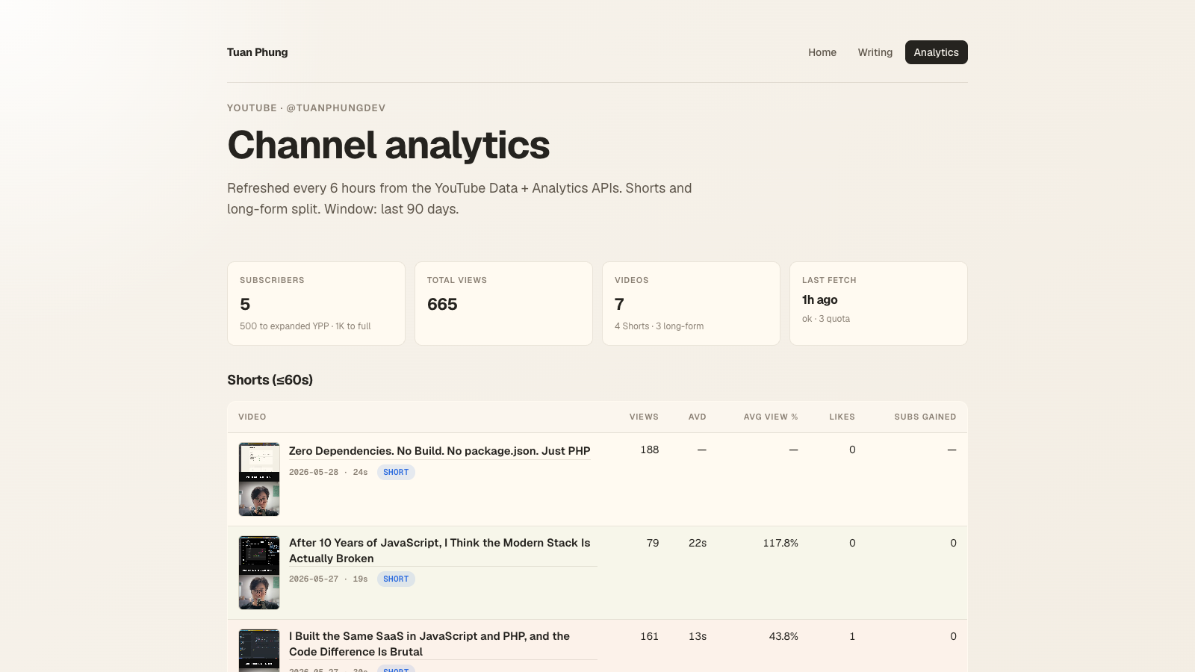Click the Videos count 7

pyautogui.click(x=619, y=304)
